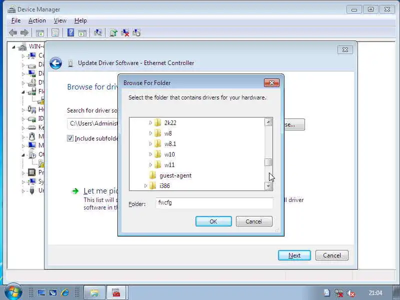Screen dimensions: 400x300
Task: Click OK in Browse For Folder dialog
Action: [213, 221]
